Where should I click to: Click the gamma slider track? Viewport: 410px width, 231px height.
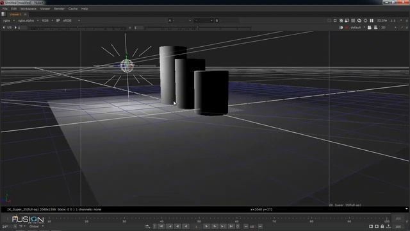tap(197, 28)
